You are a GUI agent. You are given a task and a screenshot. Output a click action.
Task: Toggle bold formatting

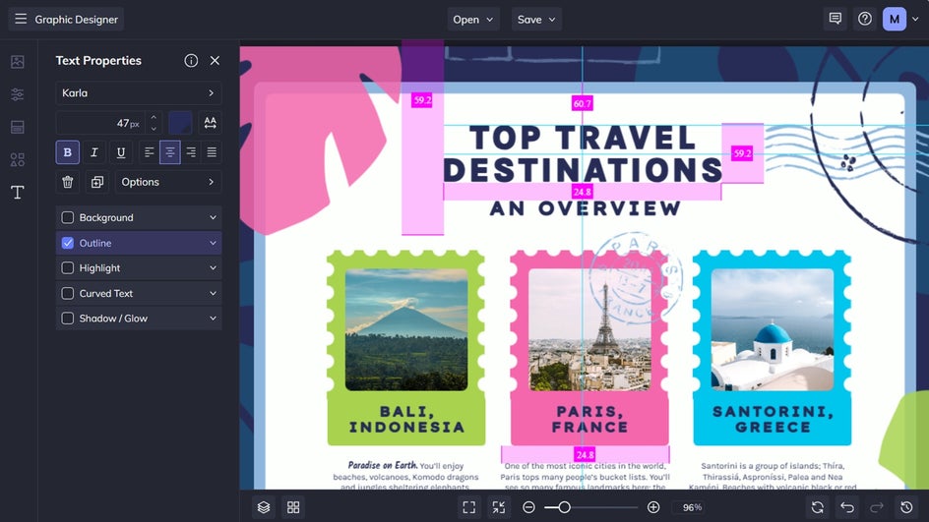pyautogui.click(x=68, y=152)
